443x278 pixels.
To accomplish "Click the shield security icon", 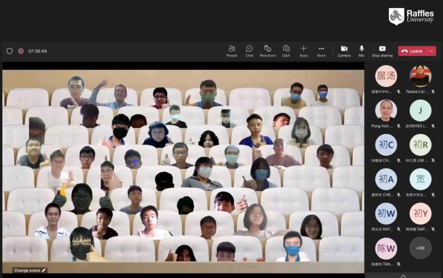I will 9,51.
